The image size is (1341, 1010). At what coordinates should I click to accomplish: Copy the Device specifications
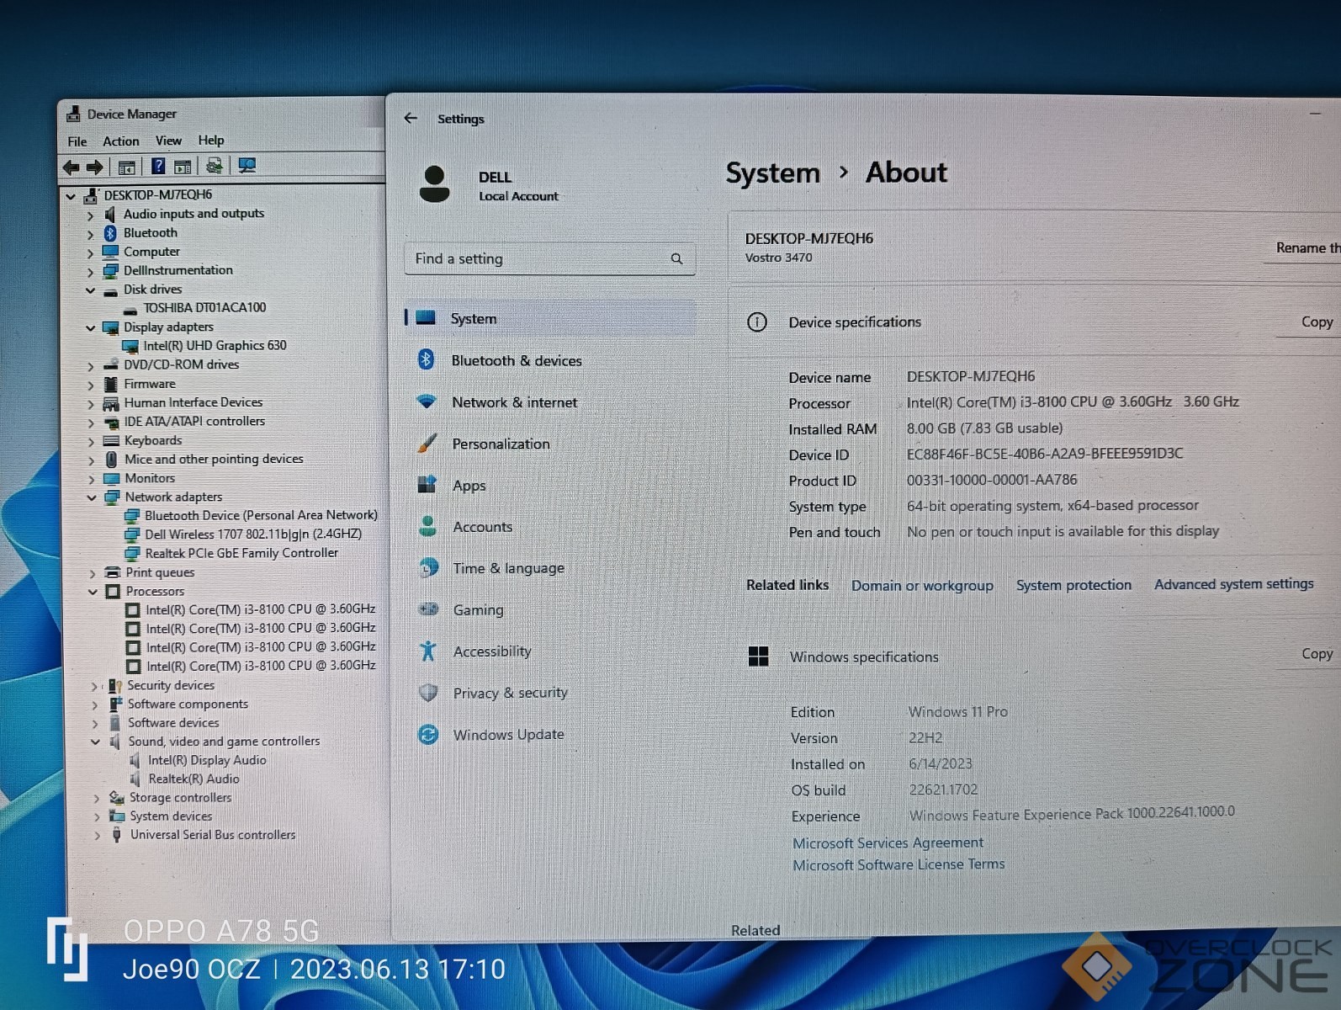[x=1317, y=322]
